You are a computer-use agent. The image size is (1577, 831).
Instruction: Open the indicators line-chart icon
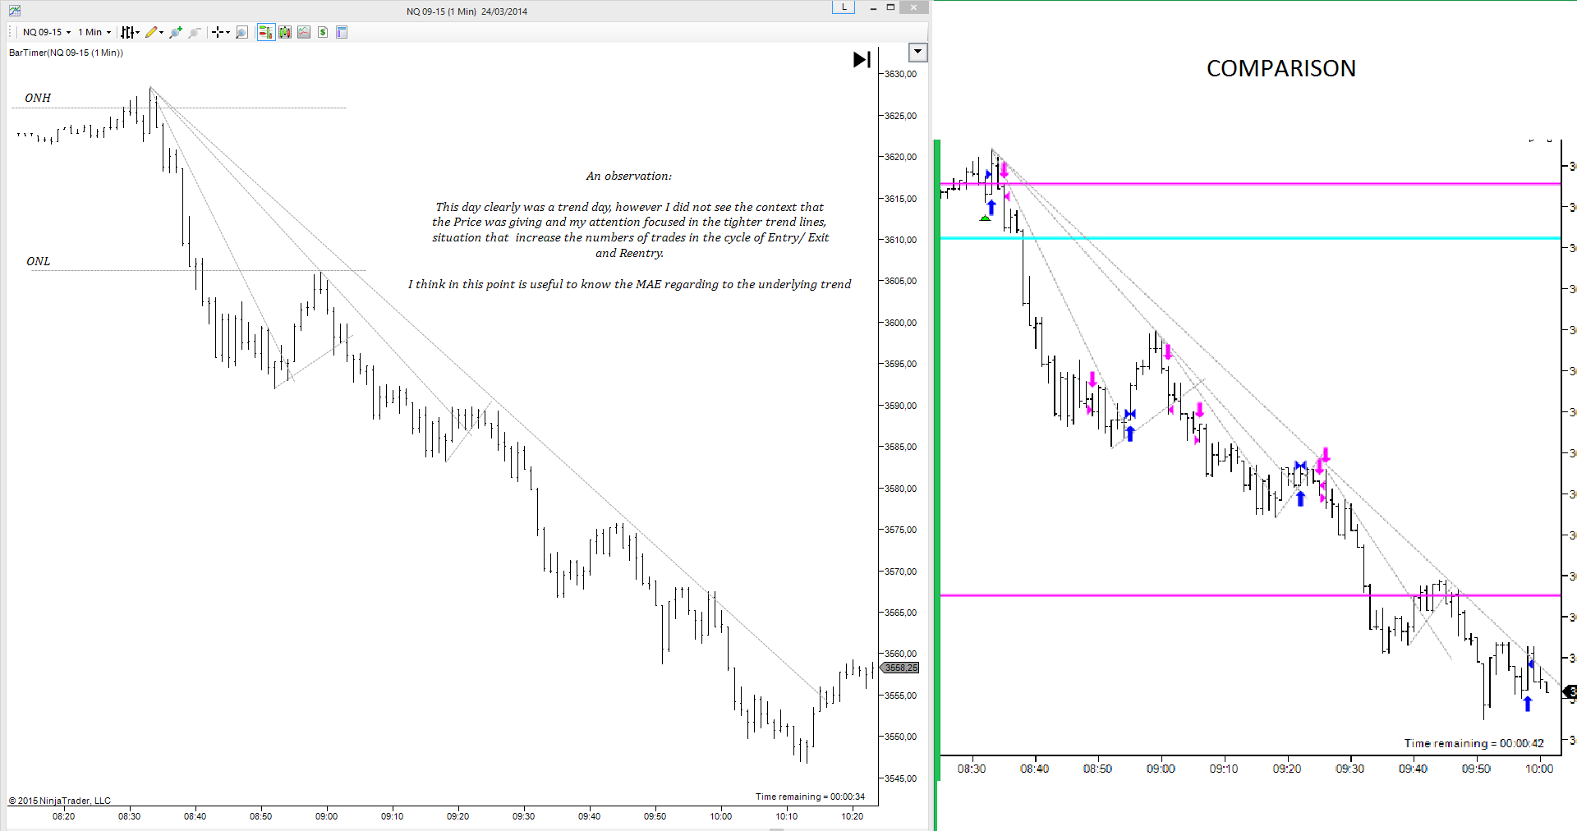(x=304, y=32)
